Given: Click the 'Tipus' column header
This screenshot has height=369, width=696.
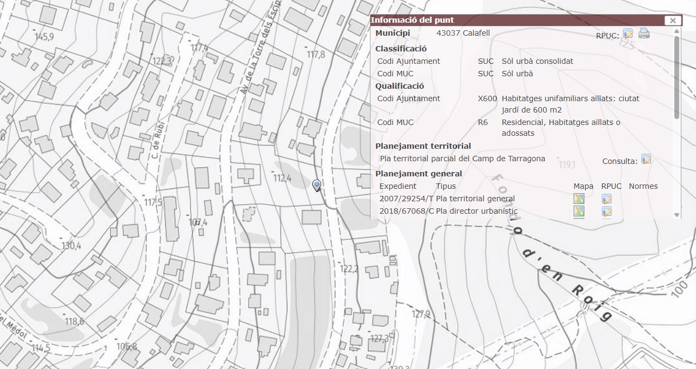Looking at the screenshot, I should pos(446,186).
